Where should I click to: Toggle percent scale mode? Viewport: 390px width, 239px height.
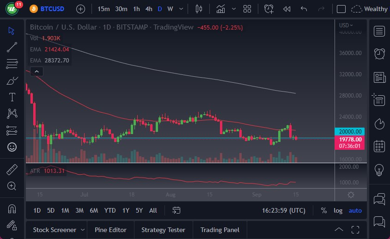pyautogui.click(x=323, y=210)
